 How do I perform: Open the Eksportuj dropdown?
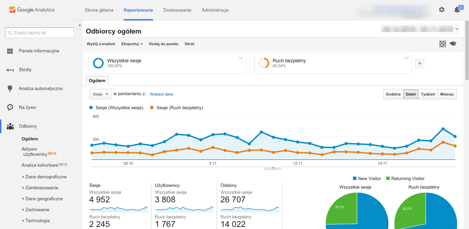[x=132, y=44]
